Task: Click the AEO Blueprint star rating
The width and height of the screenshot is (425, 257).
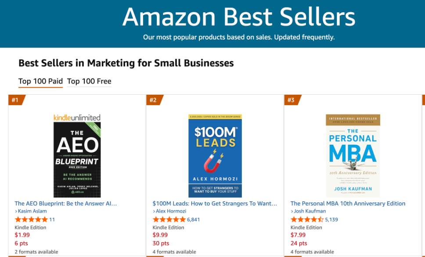Action: point(31,219)
